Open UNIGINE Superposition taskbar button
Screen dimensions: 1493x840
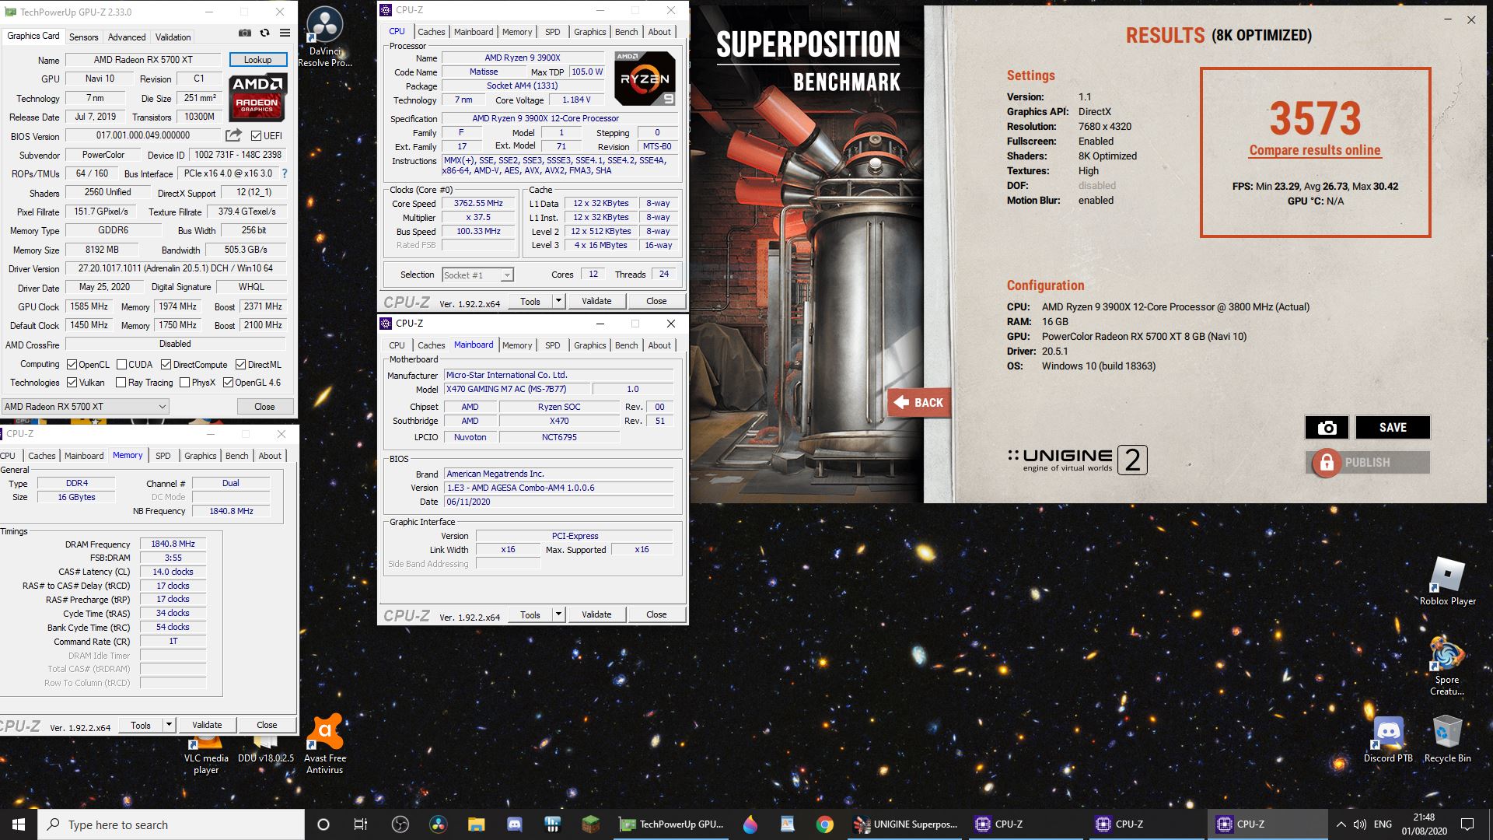(x=907, y=824)
